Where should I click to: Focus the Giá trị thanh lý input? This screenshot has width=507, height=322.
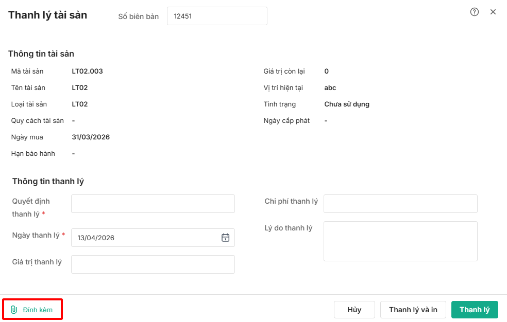point(153,264)
